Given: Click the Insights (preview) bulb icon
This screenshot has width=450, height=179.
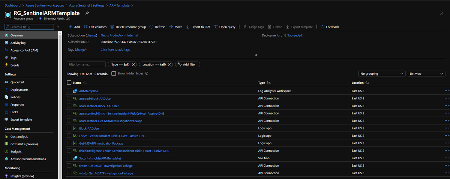Looking at the screenshot, I should tap(6, 176).
